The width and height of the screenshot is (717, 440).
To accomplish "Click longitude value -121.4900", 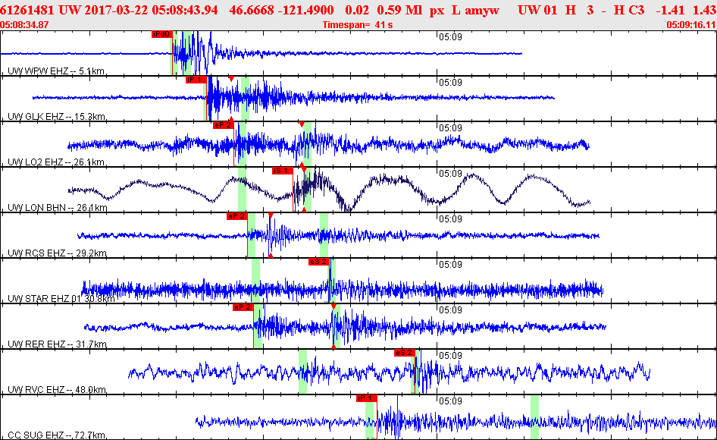I will click(x=305, y=10).
